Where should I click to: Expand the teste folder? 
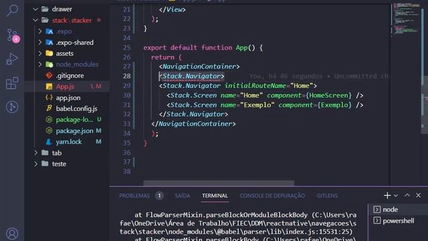click(35, 163)
